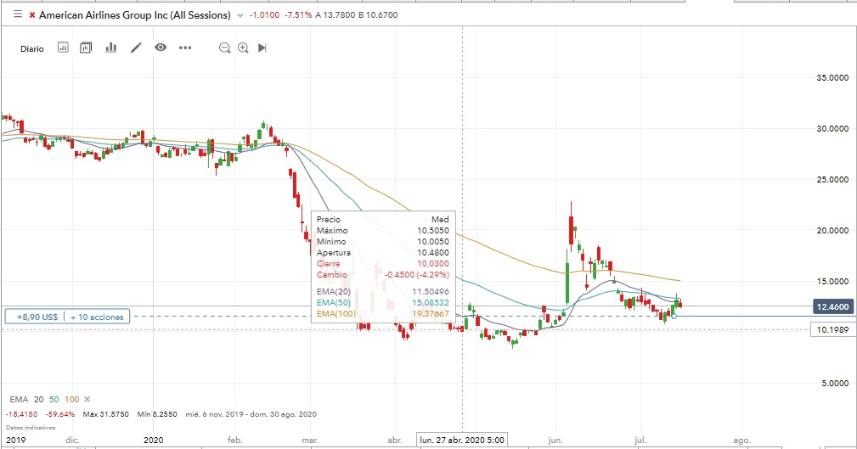
Task: Click the 25.0000 price axis label
Action: pyautogui.click(x=832, y=179)
